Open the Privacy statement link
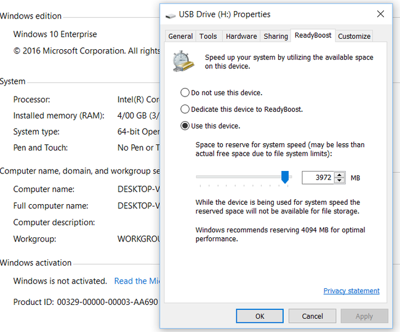 point(351,291)
